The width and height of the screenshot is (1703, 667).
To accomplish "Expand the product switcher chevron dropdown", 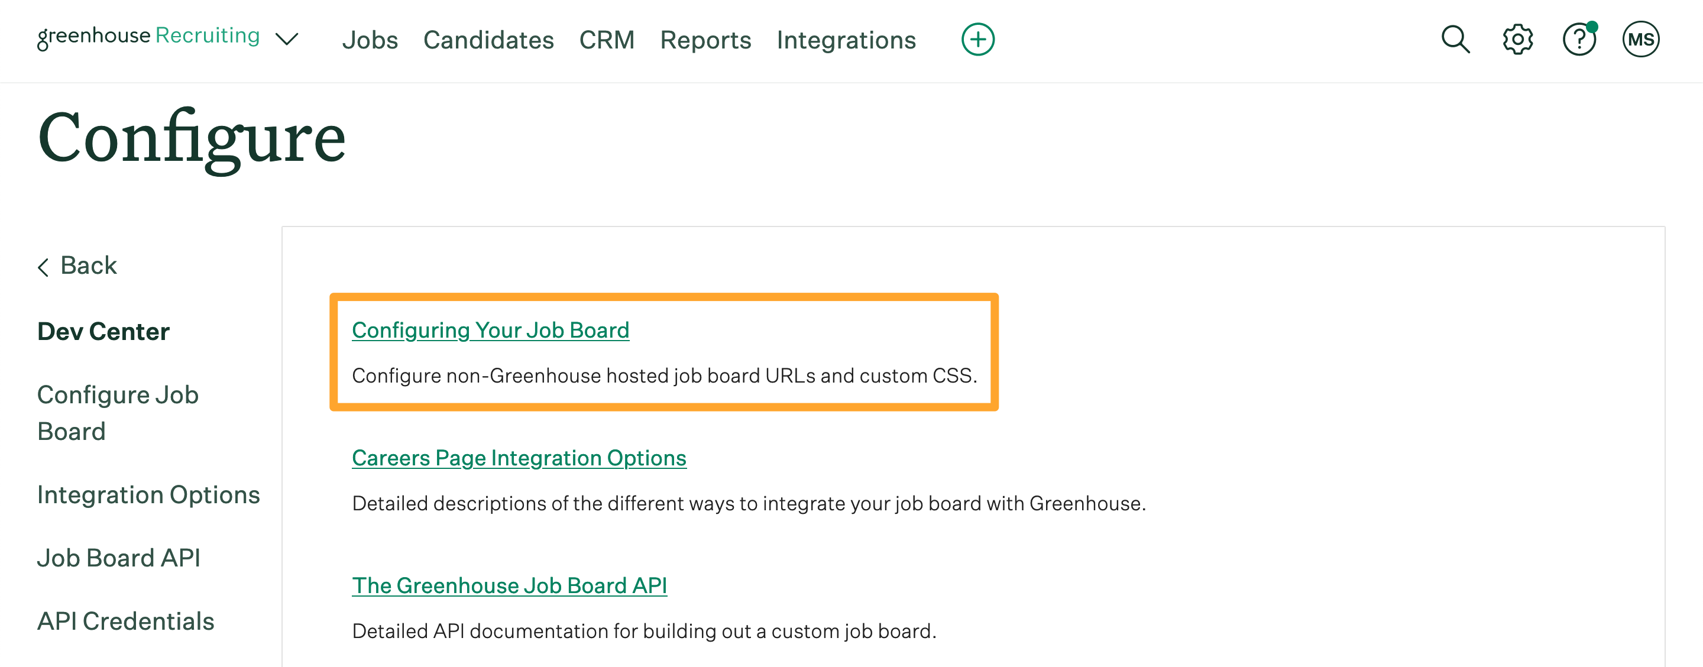I will tap(287, 40).
